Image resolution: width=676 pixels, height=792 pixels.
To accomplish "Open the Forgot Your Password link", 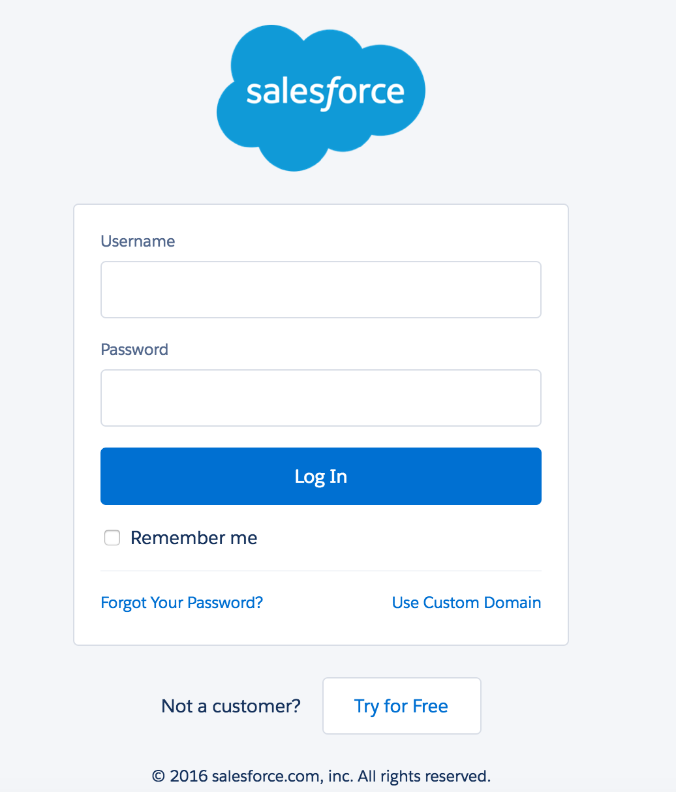I will tap(181, 602).
